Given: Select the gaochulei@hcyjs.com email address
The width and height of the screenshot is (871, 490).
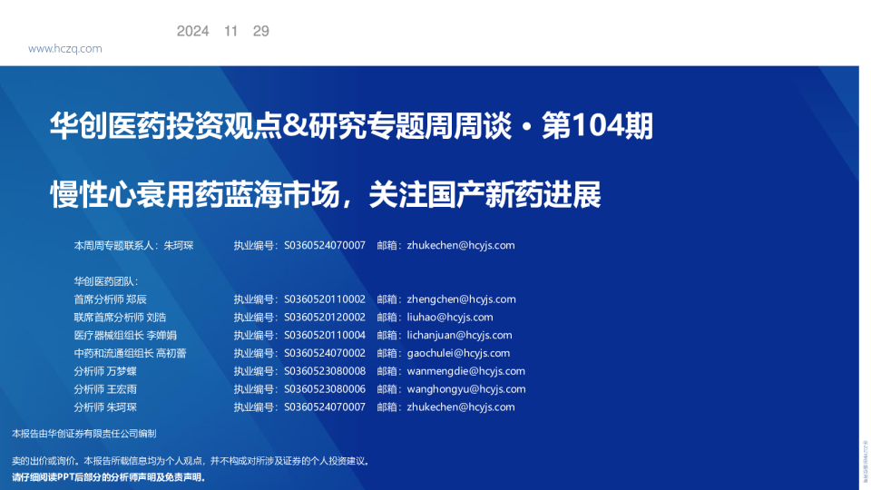Looking at the screenshot, I should [458, 353].
